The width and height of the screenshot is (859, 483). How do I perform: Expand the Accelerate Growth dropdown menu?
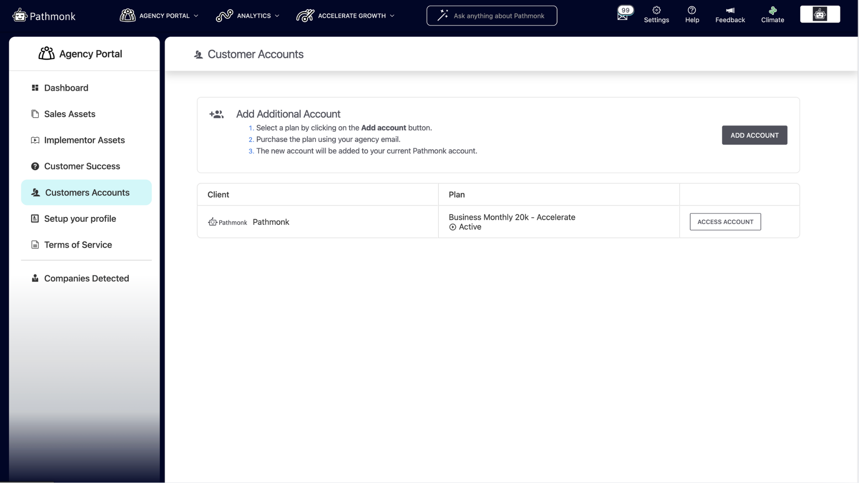click(345, 16)
